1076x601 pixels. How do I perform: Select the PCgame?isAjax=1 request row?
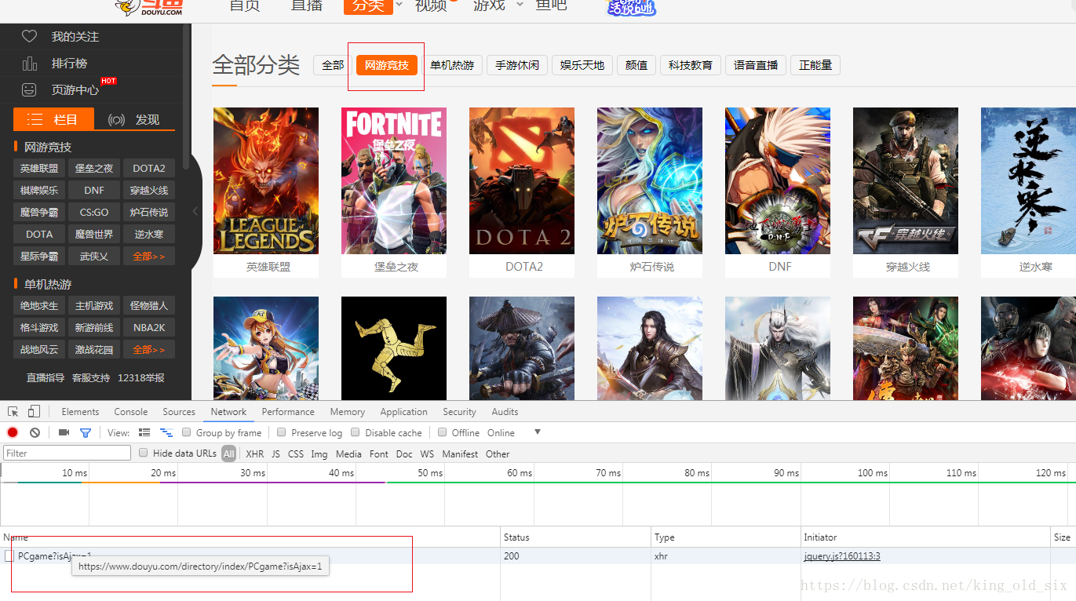(x=538, y=556)
